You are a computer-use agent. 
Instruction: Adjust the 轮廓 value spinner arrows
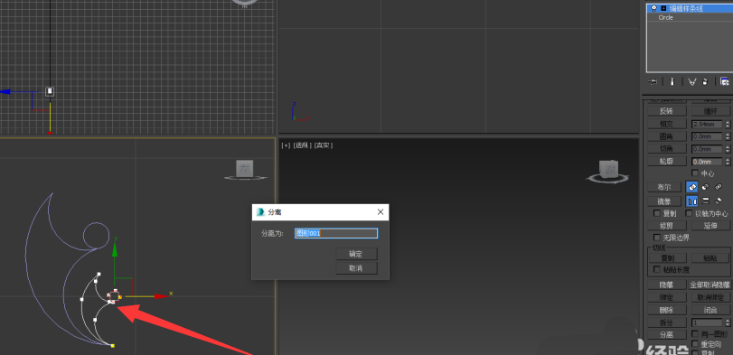click(x=728, y=162)
